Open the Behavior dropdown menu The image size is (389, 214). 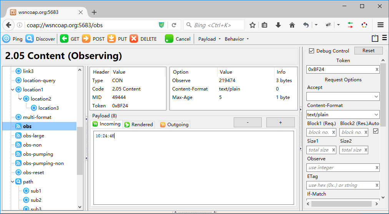point(237,39)
